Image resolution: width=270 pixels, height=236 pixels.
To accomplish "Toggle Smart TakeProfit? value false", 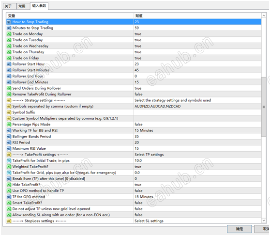I will (x=197, y=203).
